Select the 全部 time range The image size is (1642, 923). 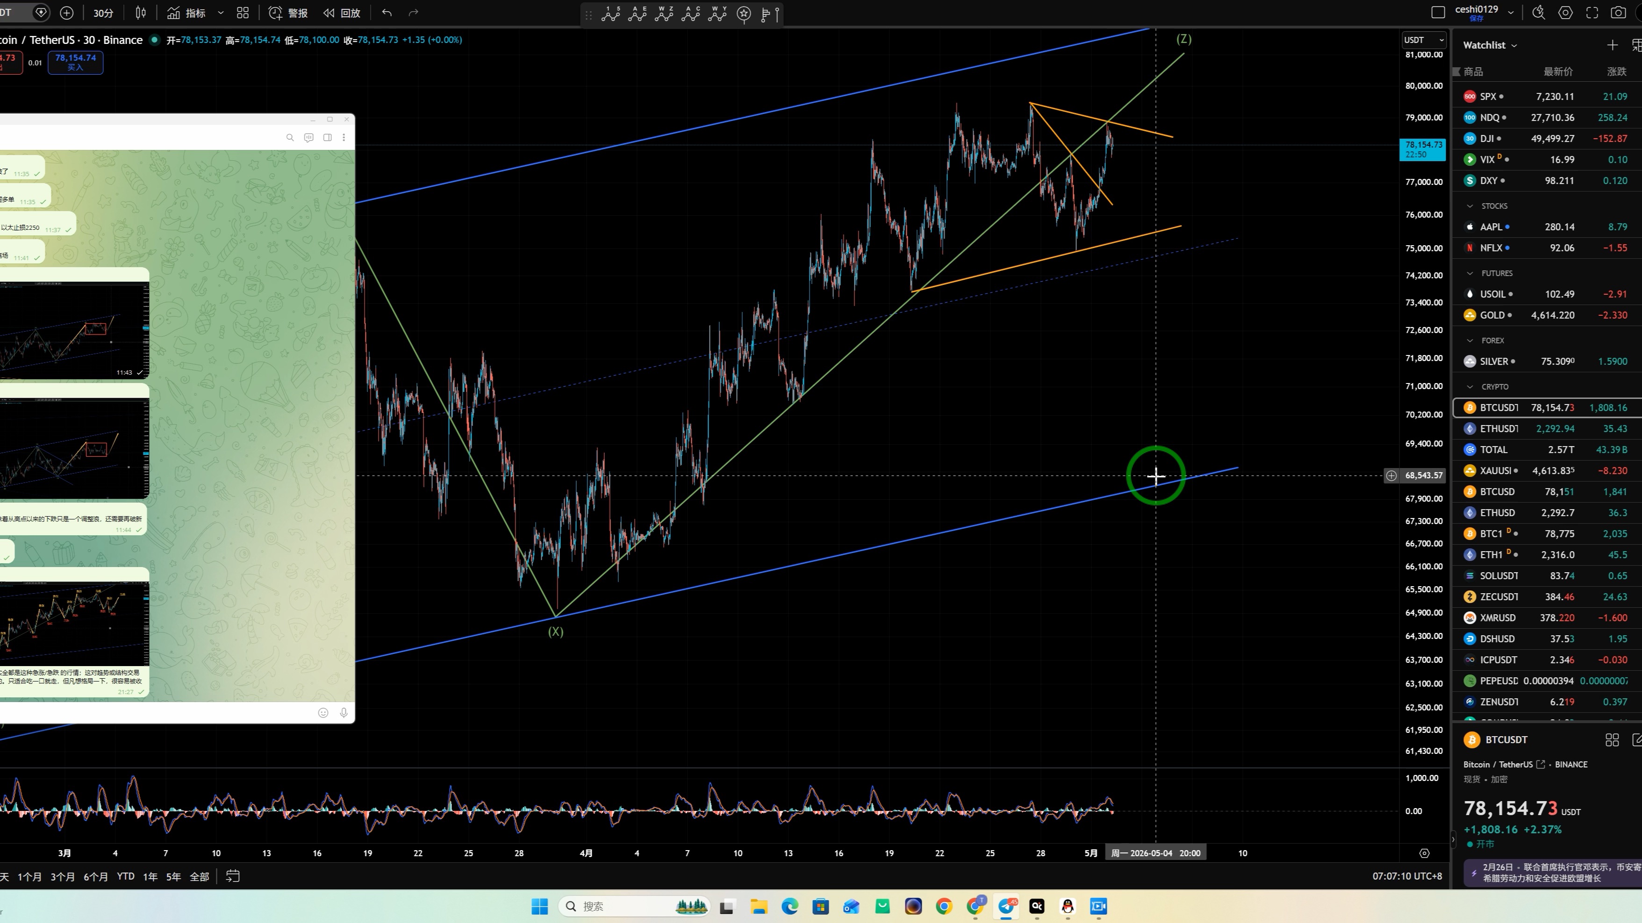click(200, 876)
